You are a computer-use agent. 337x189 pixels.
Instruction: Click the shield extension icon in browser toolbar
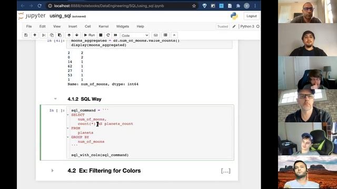[x=204, y=6]
